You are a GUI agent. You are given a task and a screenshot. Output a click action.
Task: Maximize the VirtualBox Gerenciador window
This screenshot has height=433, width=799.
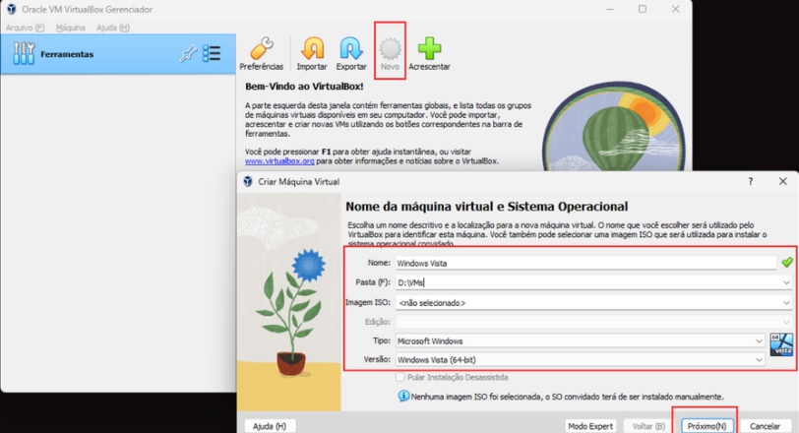point(643,9)
